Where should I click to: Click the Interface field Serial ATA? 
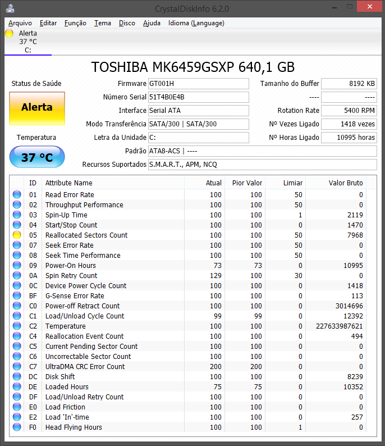coord(199,110)
